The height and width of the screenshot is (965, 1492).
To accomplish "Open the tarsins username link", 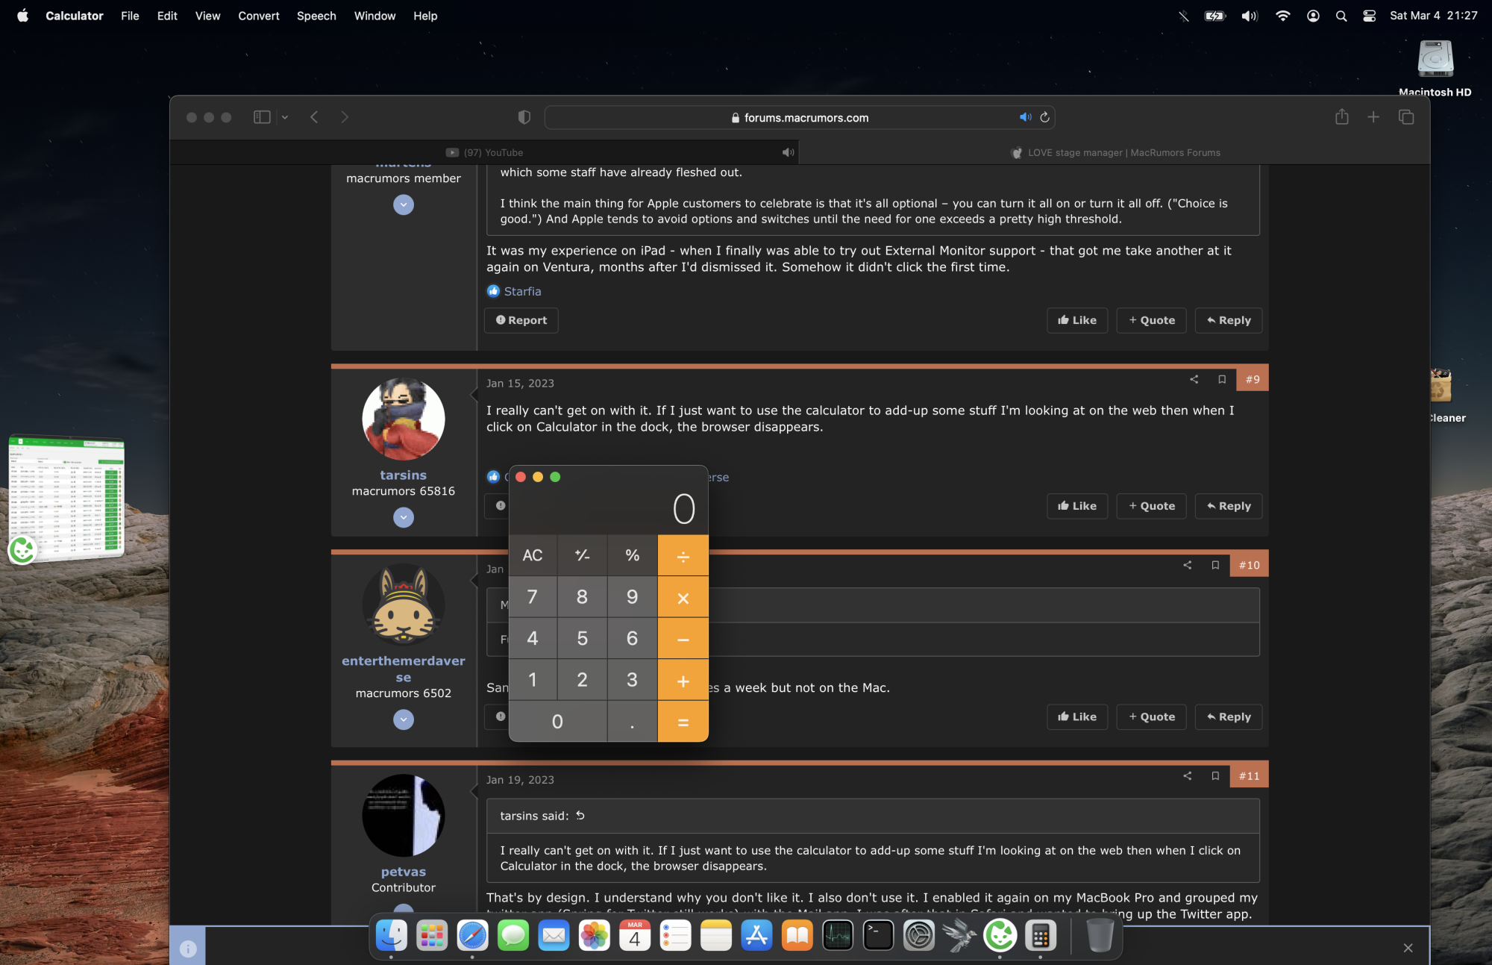I will [403, 475].
